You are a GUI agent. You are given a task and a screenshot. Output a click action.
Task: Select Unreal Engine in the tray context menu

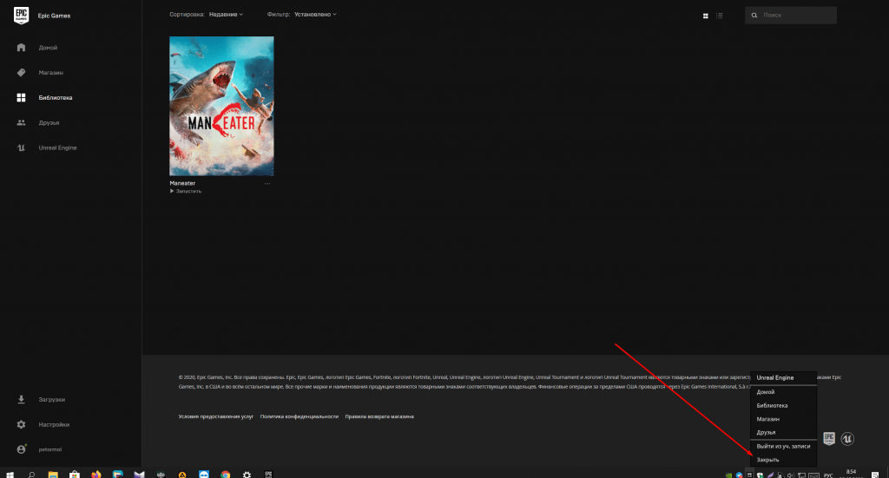(775, 378)
